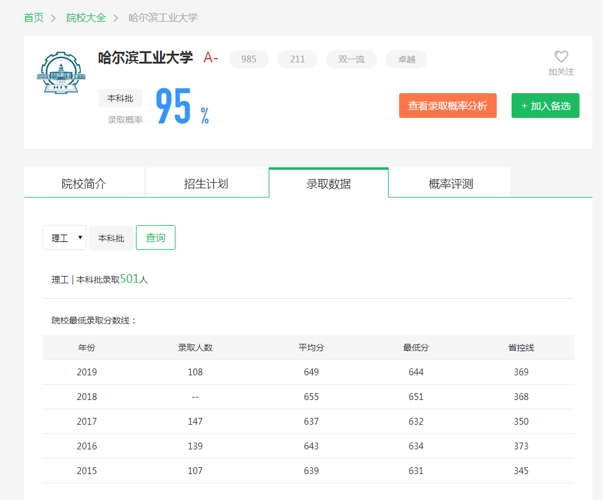The width and height of the screenshot is (603, 500).
Task: Click 本科批 badge above 录取概率
Action: point(120,98)
